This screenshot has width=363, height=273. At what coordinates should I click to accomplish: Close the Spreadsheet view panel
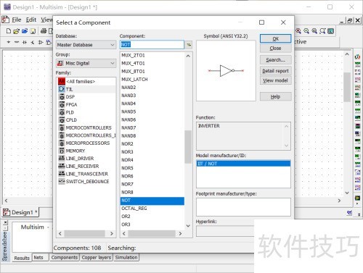click(x=5, y=222)
